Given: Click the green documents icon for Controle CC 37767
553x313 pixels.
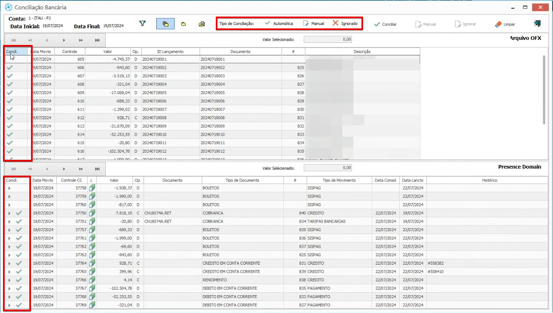Looking at the screenshot, I should click(92, 288).
